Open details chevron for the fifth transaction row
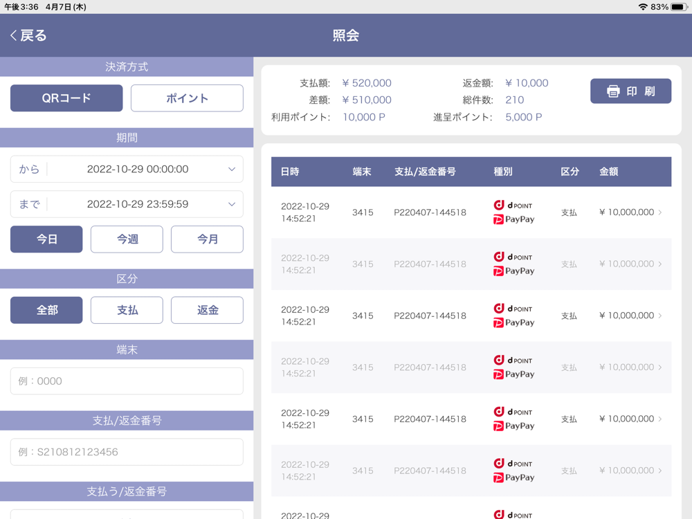The width and height of the screenshot is (692, 519). click(660, 419)
